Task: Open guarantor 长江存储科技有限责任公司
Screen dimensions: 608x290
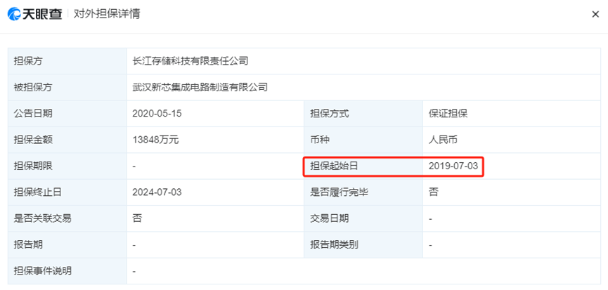Action: coord(190,61)
